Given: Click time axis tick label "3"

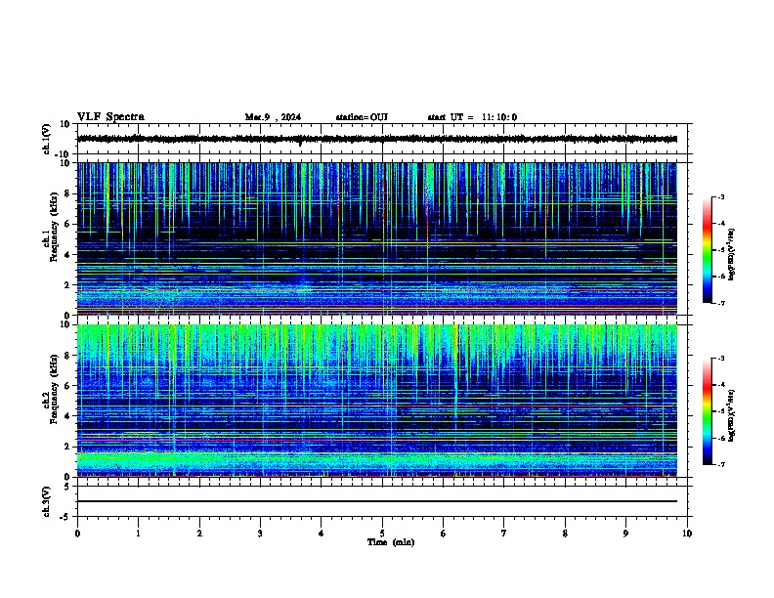Looking at the screenshot, I should point(260,534).
